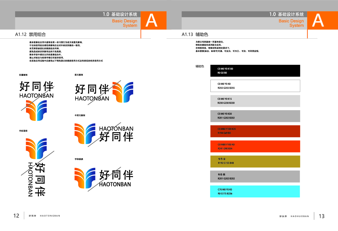
Task: Click the logo mark in 图文颠倒 example
Action: point(123,92)
